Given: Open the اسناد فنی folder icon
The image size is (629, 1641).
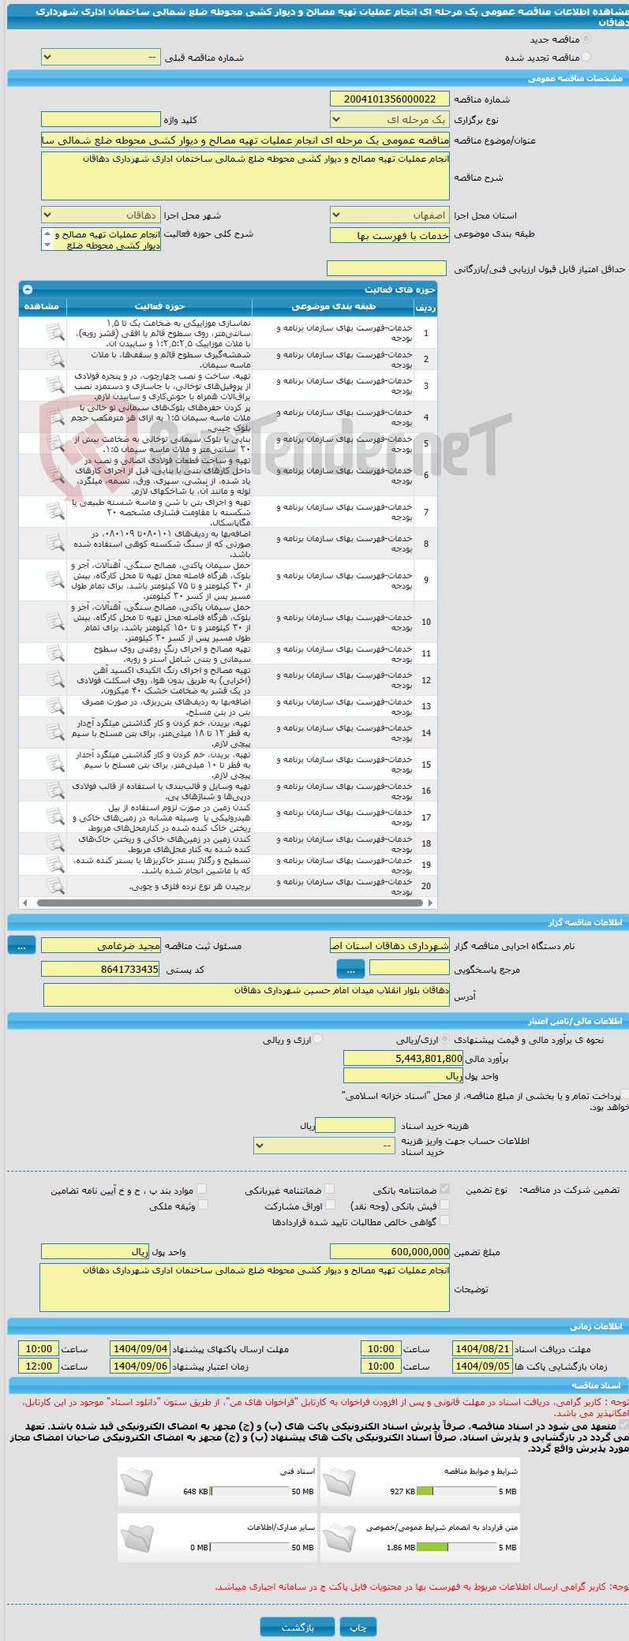Looking at the screenshot, I should [137, 1482].
